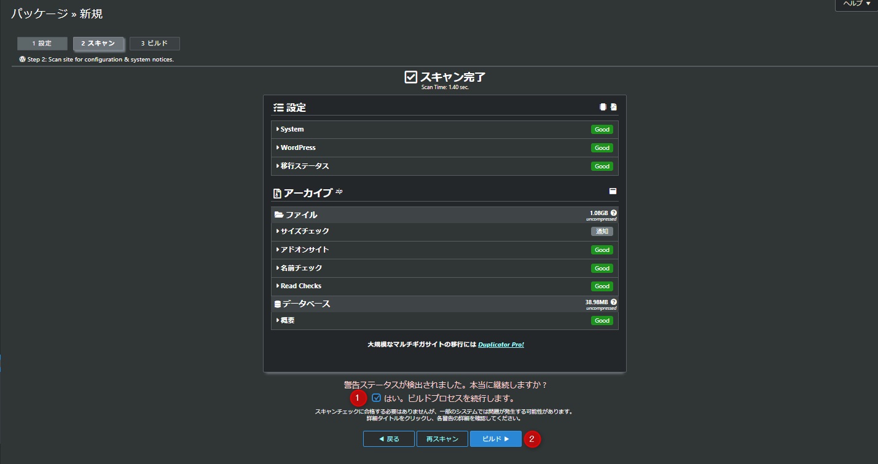Click the microchip icon in 設定 header

pyautogui.click(x=603, y=107)
